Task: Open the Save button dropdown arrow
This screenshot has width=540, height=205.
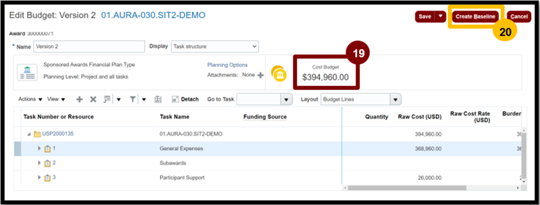Action: (440, 17)
